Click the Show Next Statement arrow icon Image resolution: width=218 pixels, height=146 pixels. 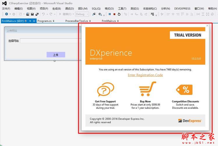[x=132, y=14]
